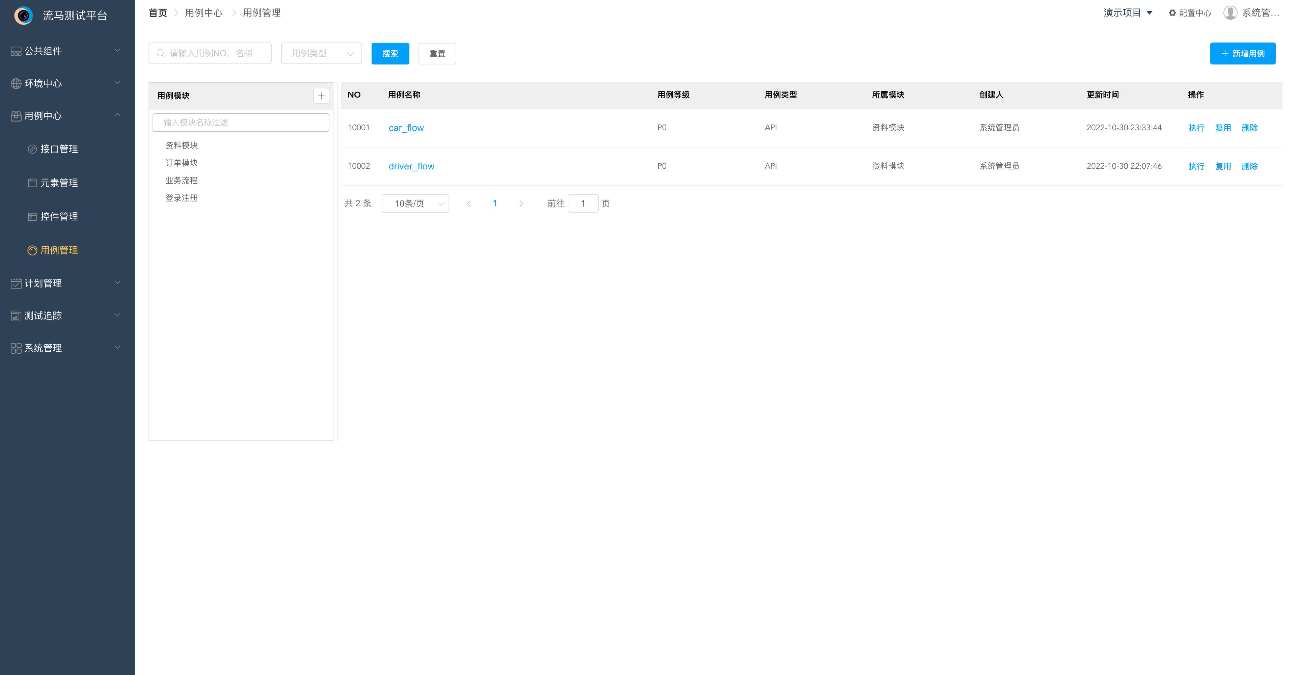Click 执行 for the driver_flow case
The image size is (1296, 675).
tap(1196, 166)
